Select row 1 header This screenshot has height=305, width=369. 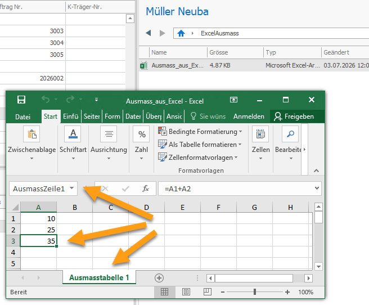[13, 219]
